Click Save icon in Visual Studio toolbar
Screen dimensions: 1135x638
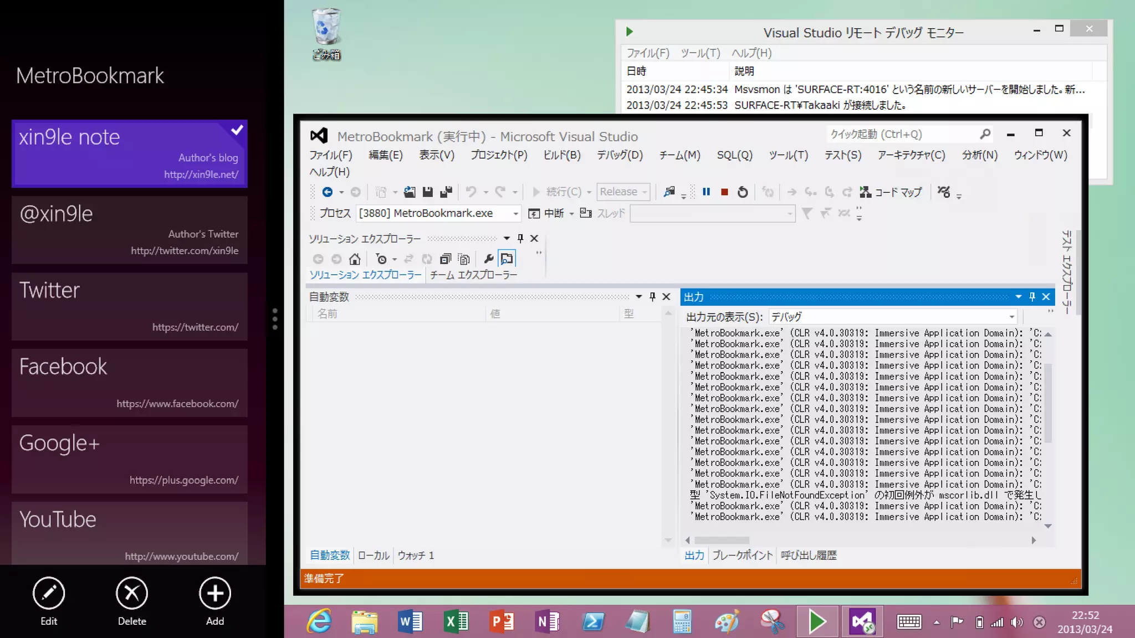427,192
